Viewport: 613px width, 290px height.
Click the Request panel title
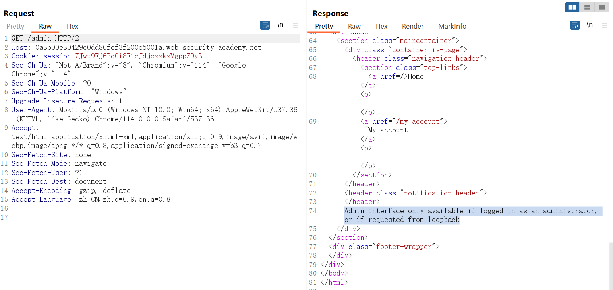coord(19,14)
